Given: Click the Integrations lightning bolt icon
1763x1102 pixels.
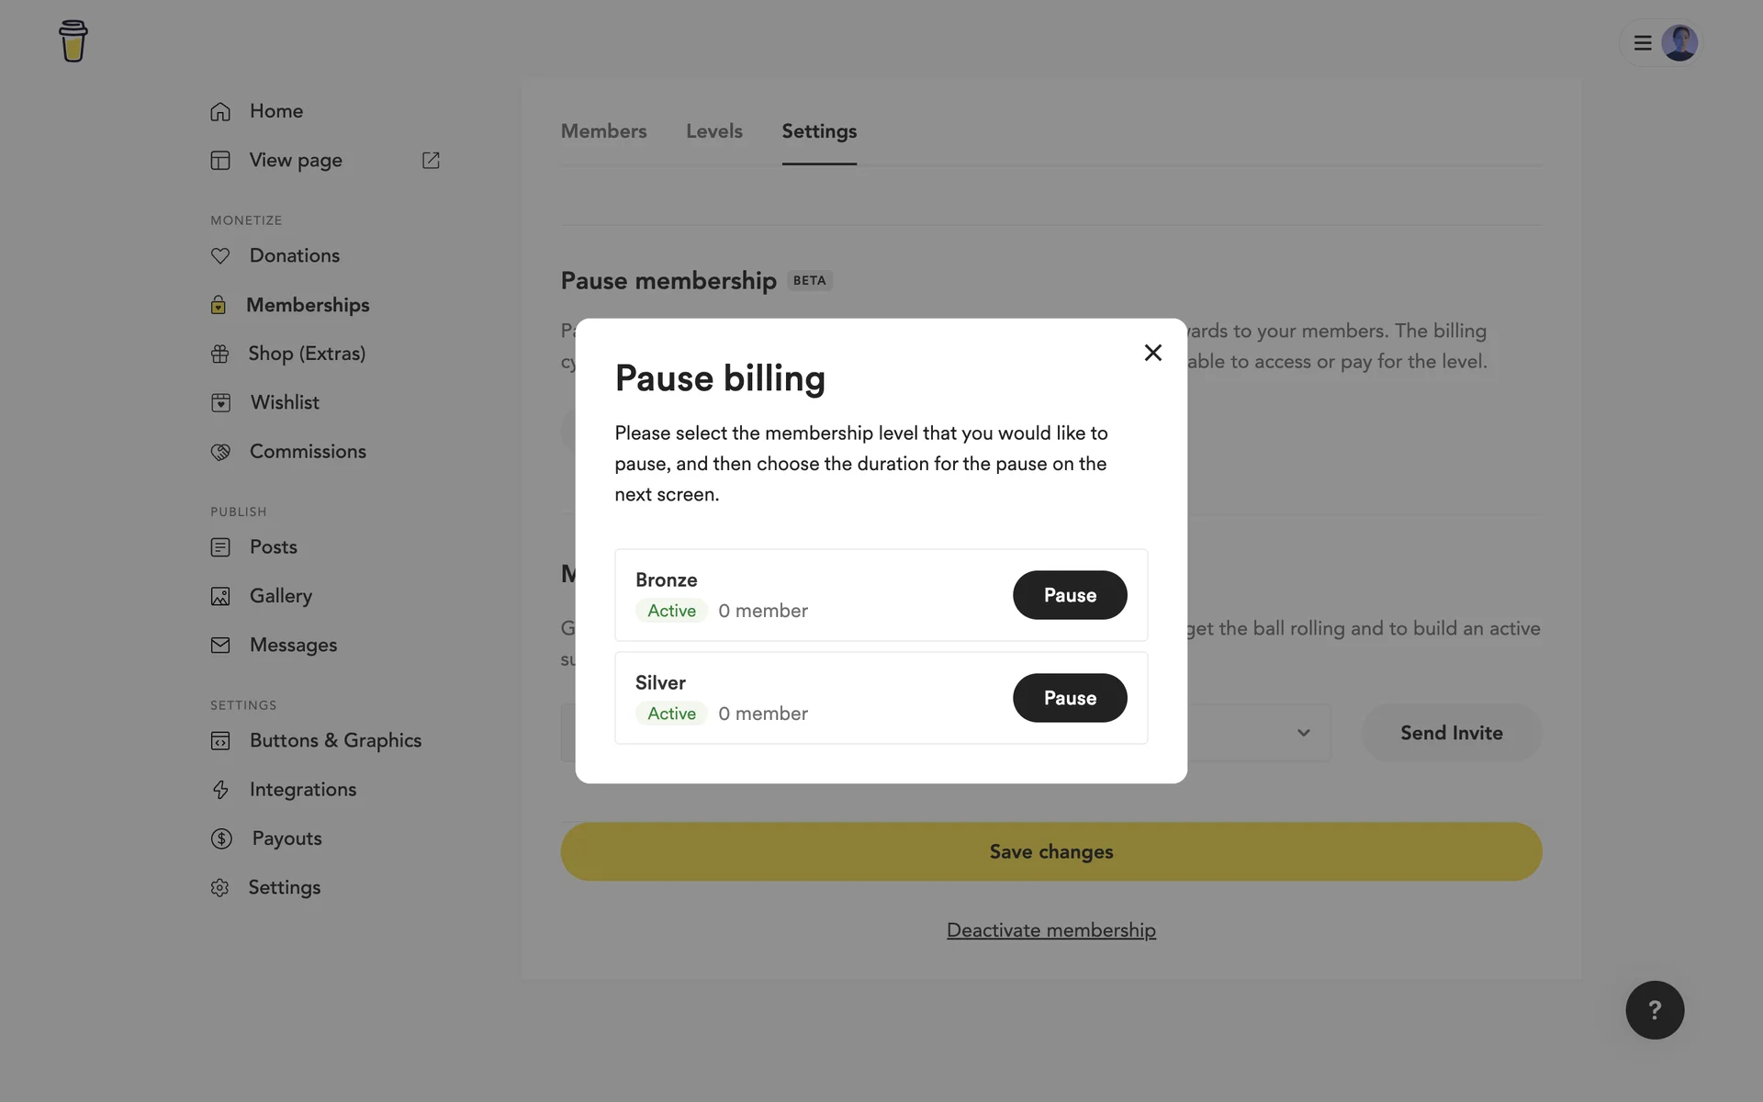Looking at the screenshot, I should point(220,790).
